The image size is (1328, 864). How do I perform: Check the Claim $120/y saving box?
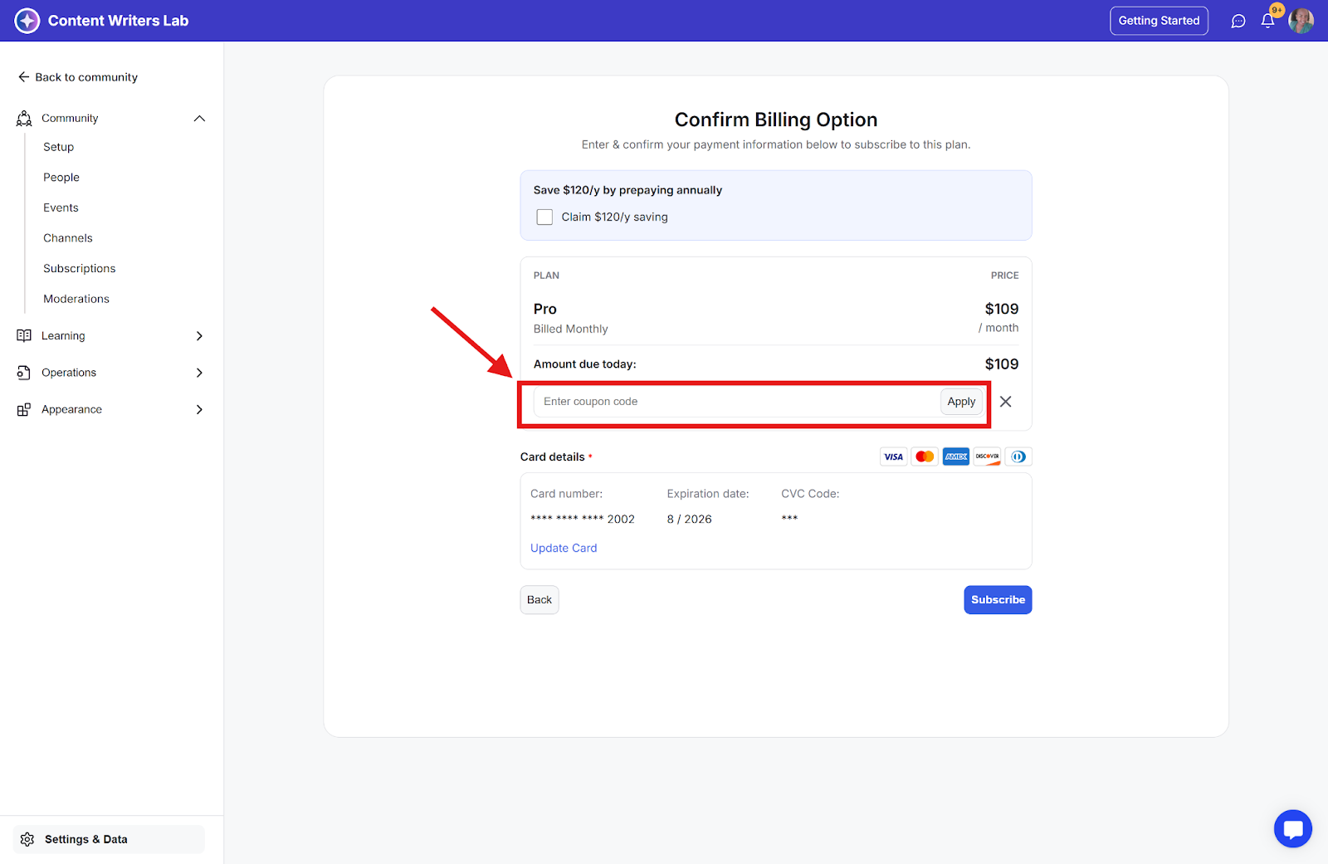(544, 217)
